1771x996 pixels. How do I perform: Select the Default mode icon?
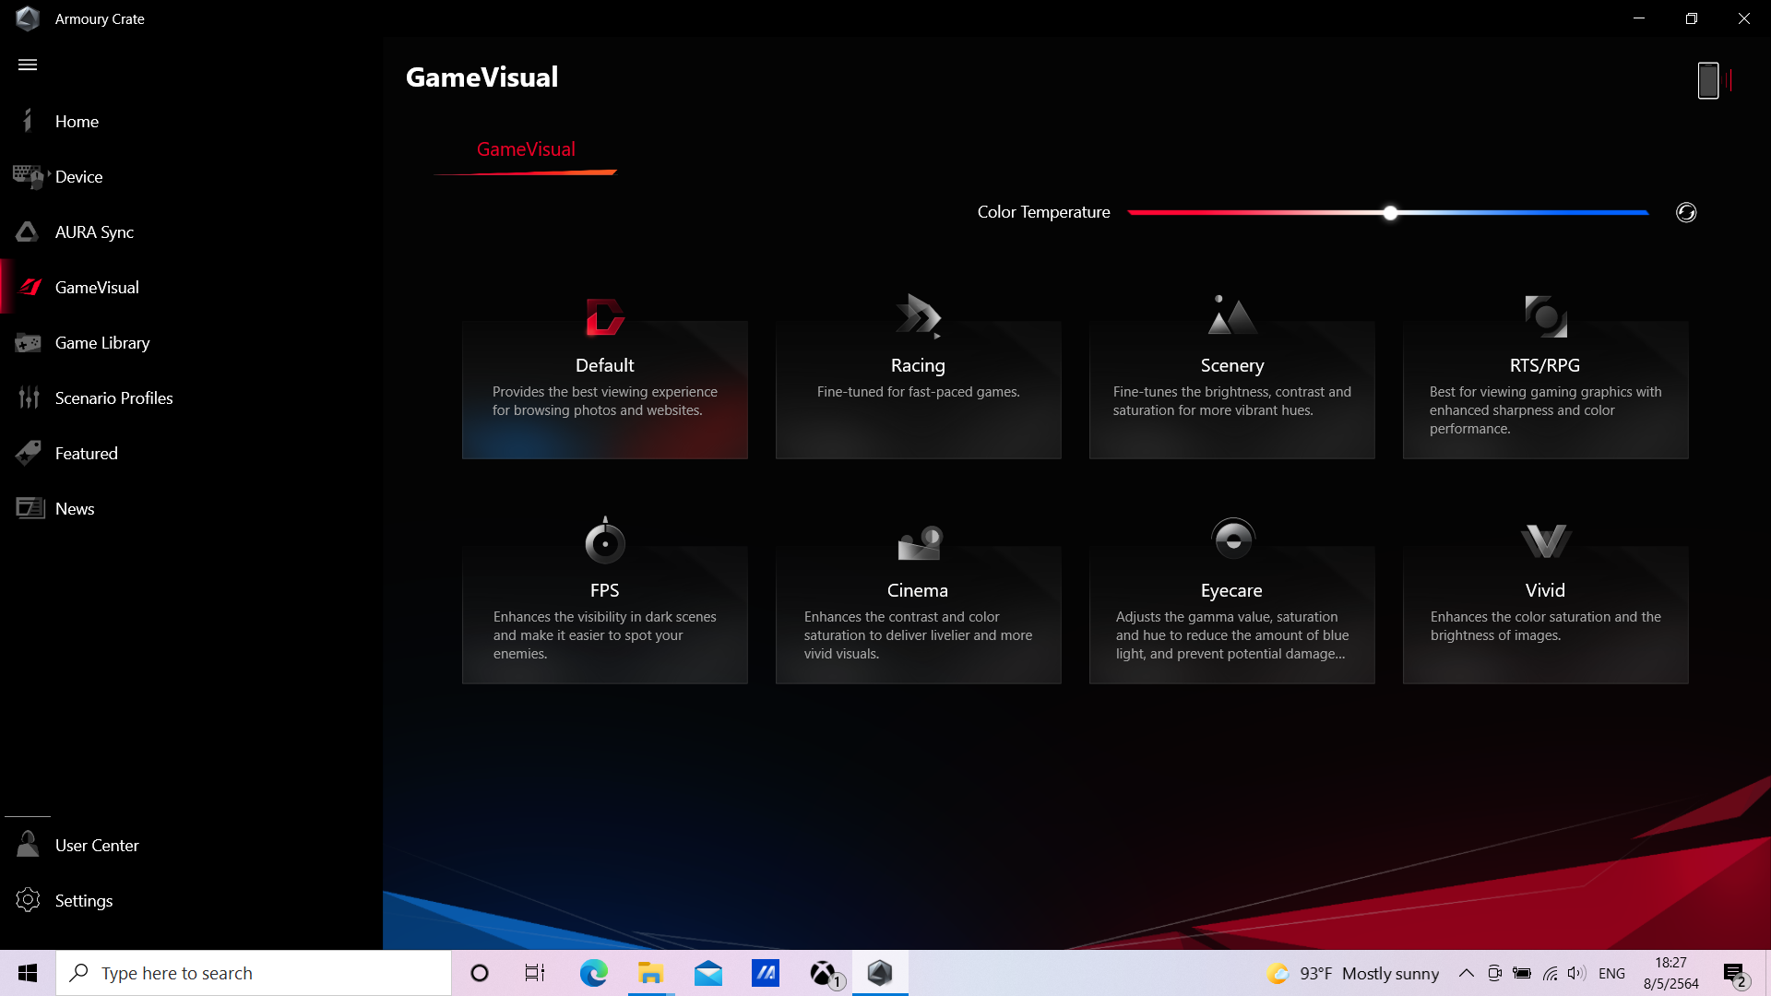click(x=605, y=317)
